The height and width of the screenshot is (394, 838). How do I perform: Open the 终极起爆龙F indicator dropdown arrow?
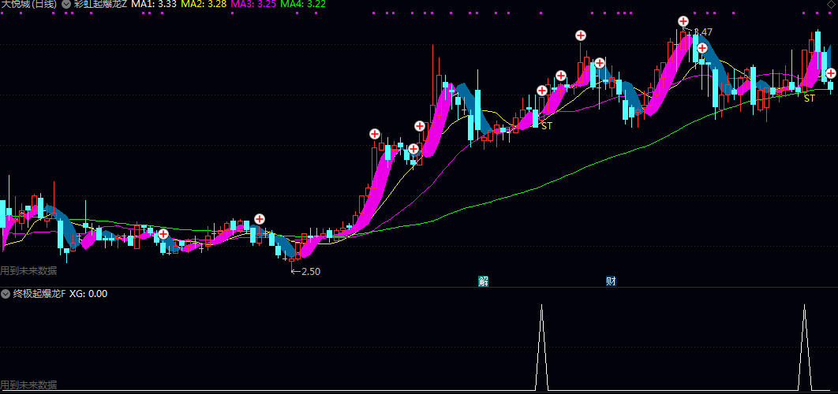(x=6, y=294)
